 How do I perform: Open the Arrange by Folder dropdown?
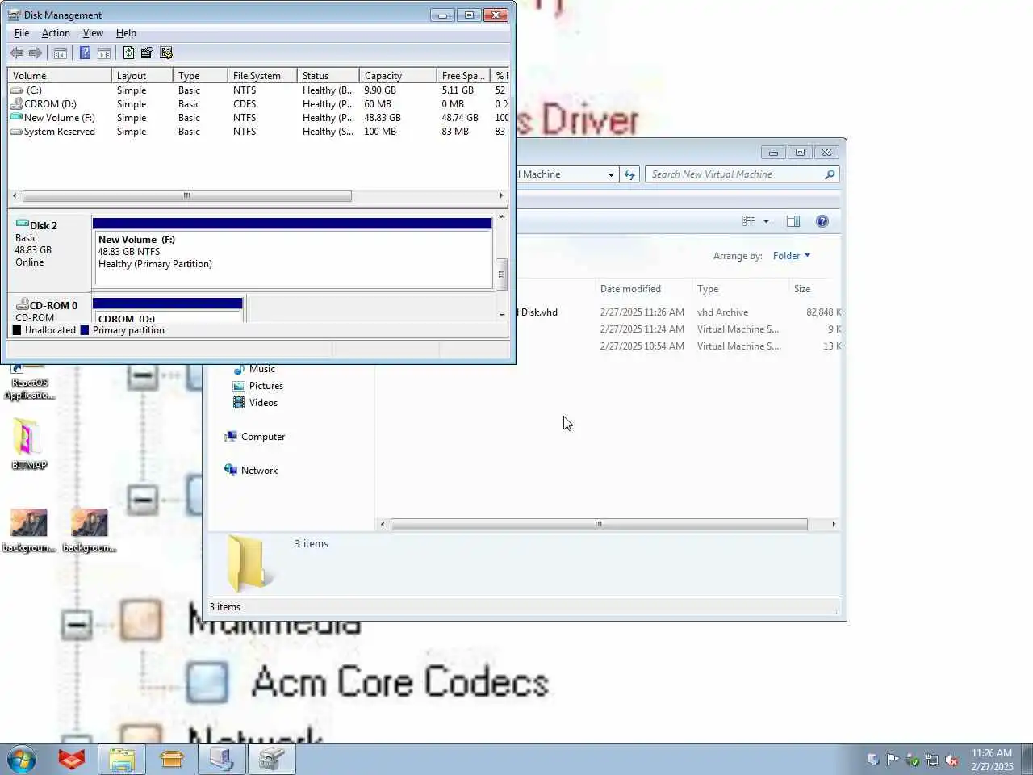click(791, 256)
